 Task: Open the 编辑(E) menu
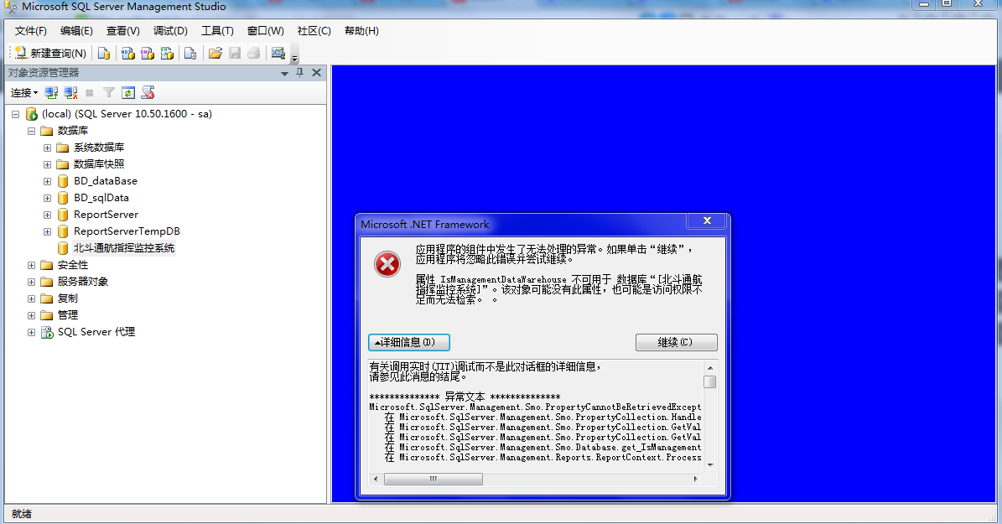(x=76, y=31)
